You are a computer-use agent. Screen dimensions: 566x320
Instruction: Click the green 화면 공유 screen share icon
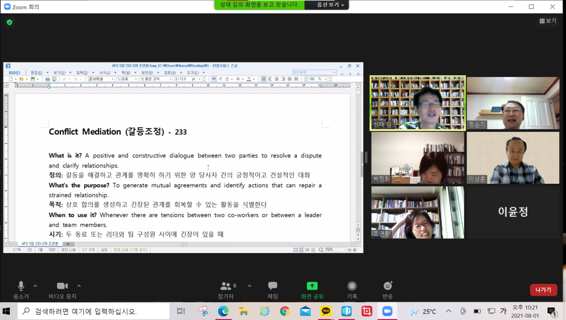pyautogui.click(x=312, y=286)
